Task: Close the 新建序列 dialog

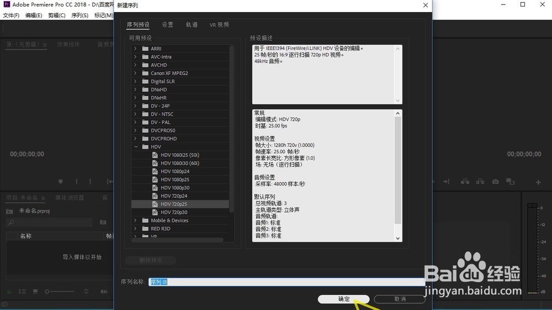Action: click(425, 6)
